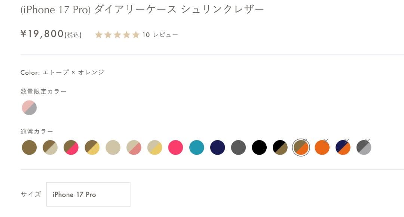The height and width of the screenshot is (217, 404).
Task: Select the solid beige color option
Action: click(113, 148)
